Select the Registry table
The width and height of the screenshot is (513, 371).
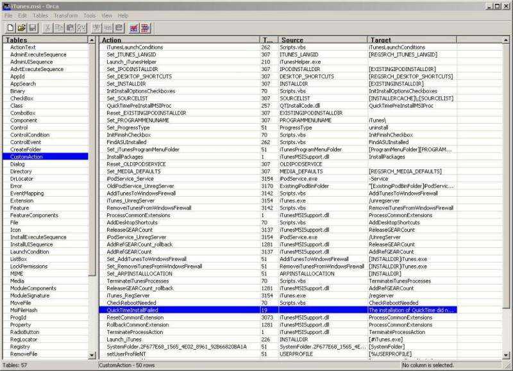(x=20, y=347)
